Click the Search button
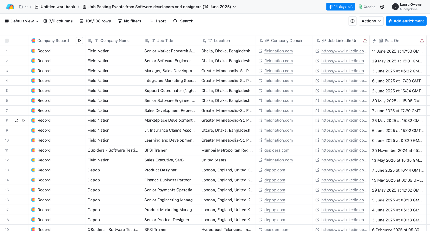The image size is (430, 231). [183, 21]
